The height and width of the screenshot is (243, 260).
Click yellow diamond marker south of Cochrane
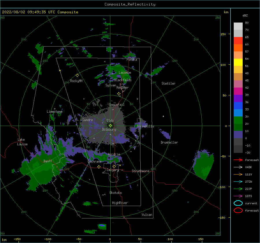pyautogui.click(x=99, y=167)
